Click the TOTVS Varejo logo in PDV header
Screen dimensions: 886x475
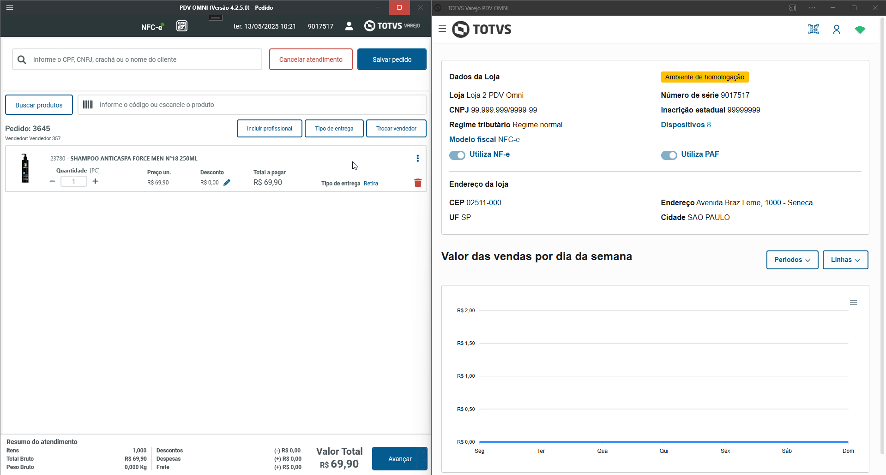[392, 26]
